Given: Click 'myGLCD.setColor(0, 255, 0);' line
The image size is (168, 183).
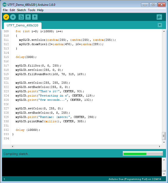Looking at the screenshot, I should (x=39, y=108).
